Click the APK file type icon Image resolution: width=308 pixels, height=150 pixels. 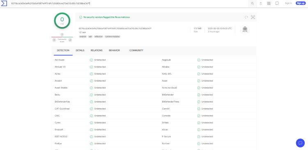coord(245,30)
